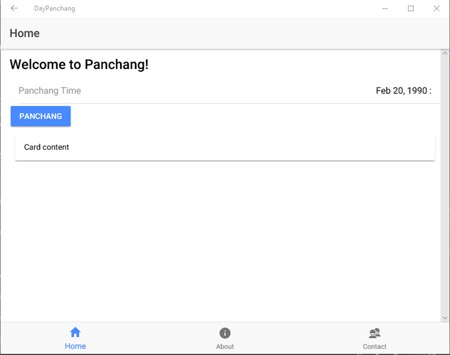Click the Home icon in bottom navigation
The height and width of the screenshot is (355, 450).
75,333
